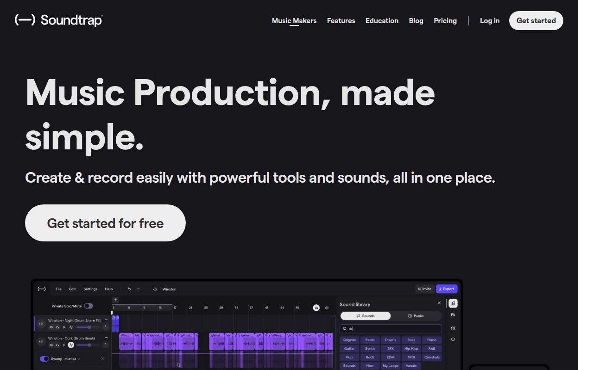The width and height of the screenshot is (593, 370).
Task: Click the white circular icon above the timeline
Action: coord(316,308)
